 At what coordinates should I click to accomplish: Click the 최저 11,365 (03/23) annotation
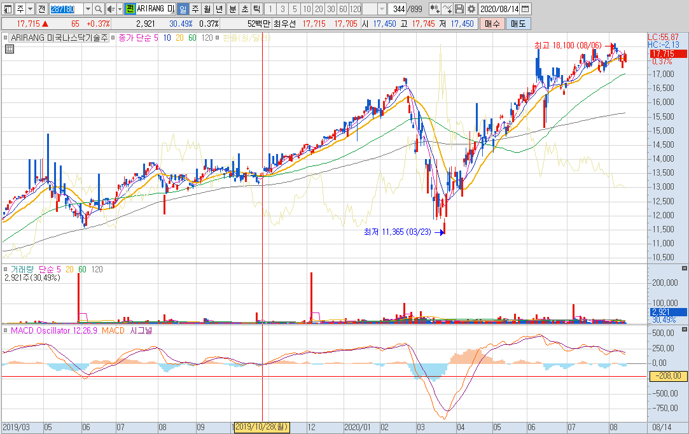pyautogui.click(x=397, y=232)
